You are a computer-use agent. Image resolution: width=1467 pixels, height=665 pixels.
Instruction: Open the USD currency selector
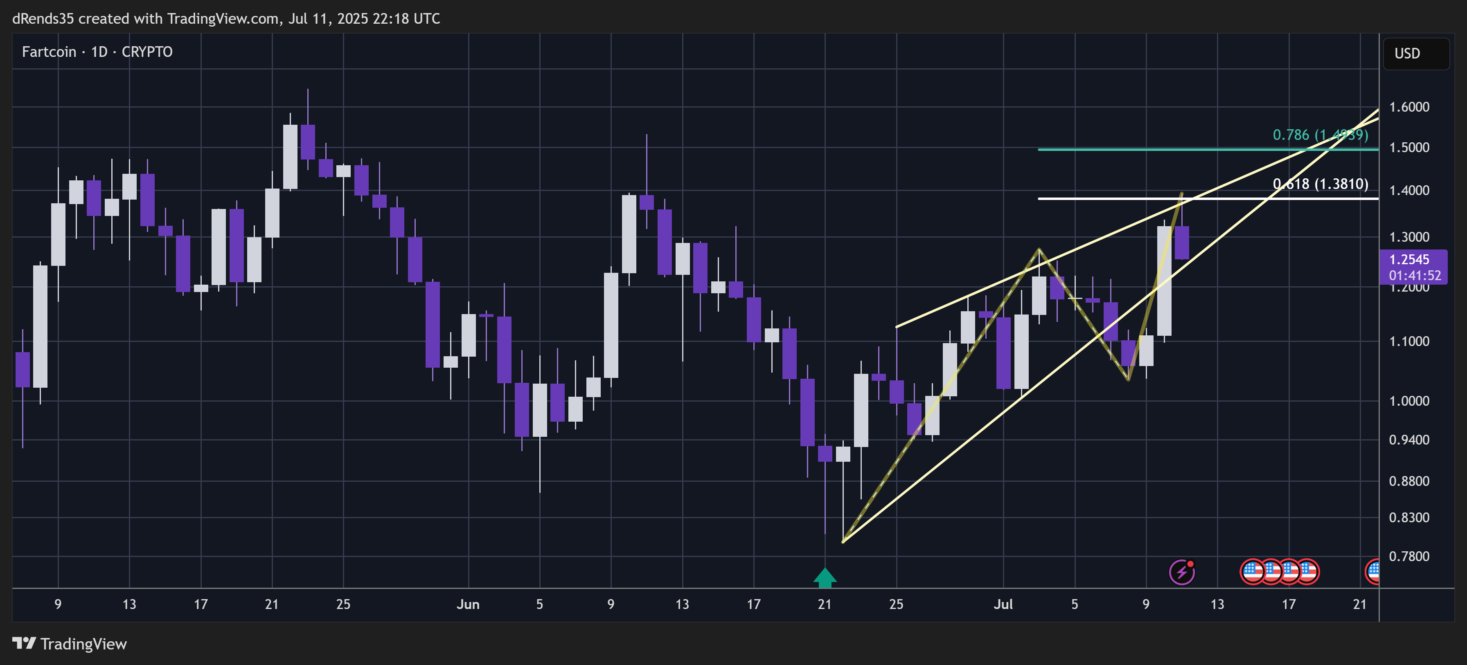point(1416,54)
